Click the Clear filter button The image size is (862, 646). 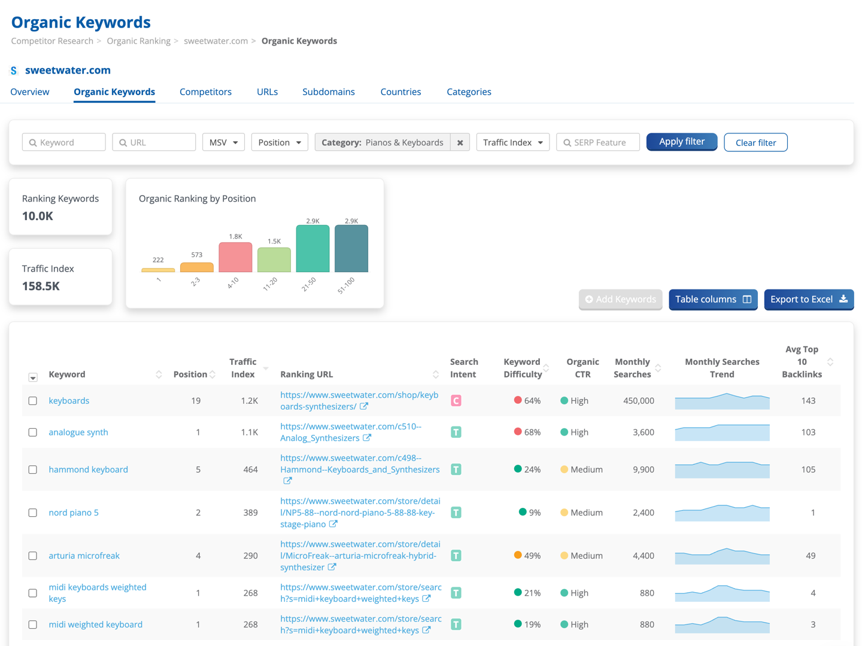point(755,142)
